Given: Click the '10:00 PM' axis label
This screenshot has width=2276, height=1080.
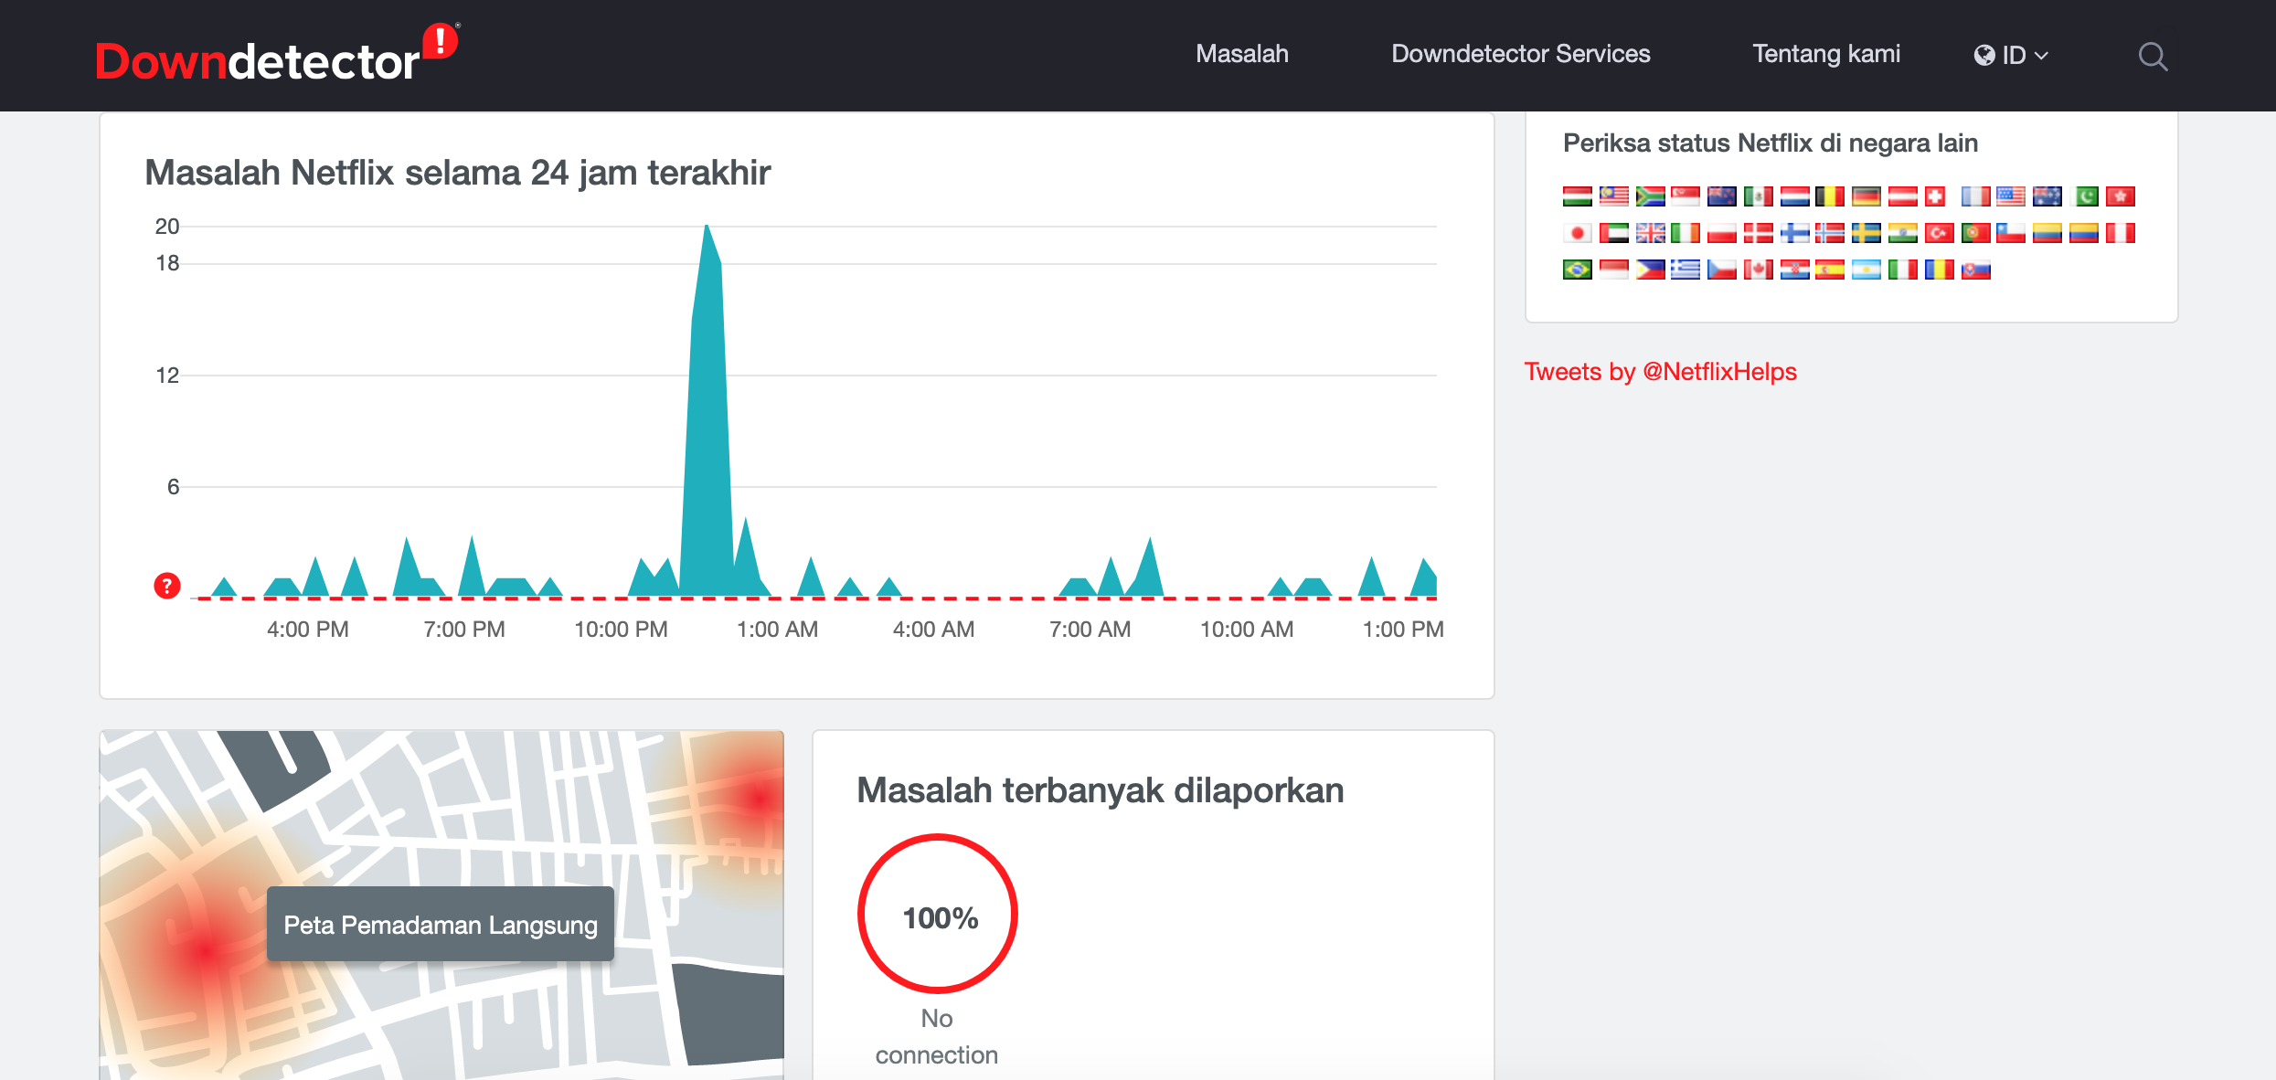Looking at the screenshot, I should [621, 630].
